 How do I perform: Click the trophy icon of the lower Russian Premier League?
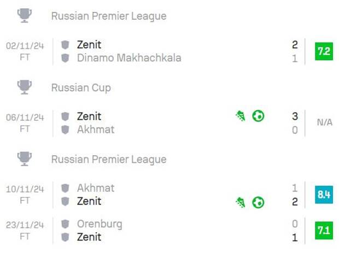(25, 159)
